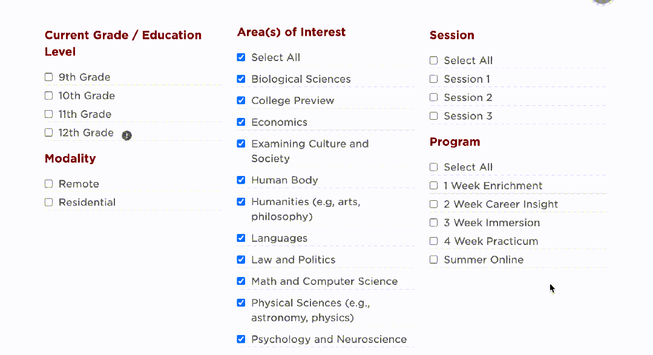Image resolution: width=653 pixels, height=355 pixels.
Task: Select the Session 2 checkbox
Action: click(433, 97)
